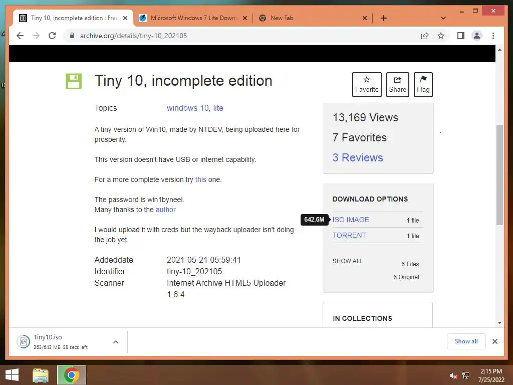The width and height of the screenshot is (513, 385).
Task: Share this page via address bar icon
Action: [425, 36]
